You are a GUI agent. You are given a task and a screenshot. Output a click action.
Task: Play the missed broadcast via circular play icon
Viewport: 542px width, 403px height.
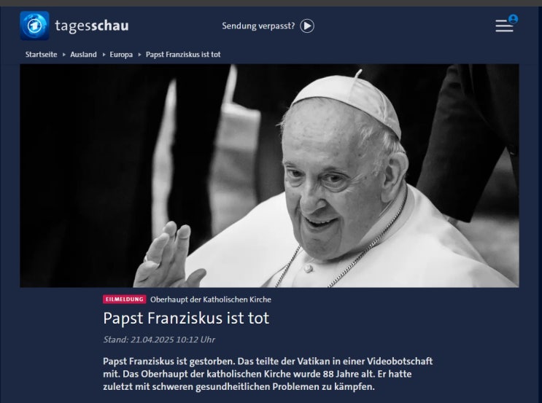click(x=307, y=26)
